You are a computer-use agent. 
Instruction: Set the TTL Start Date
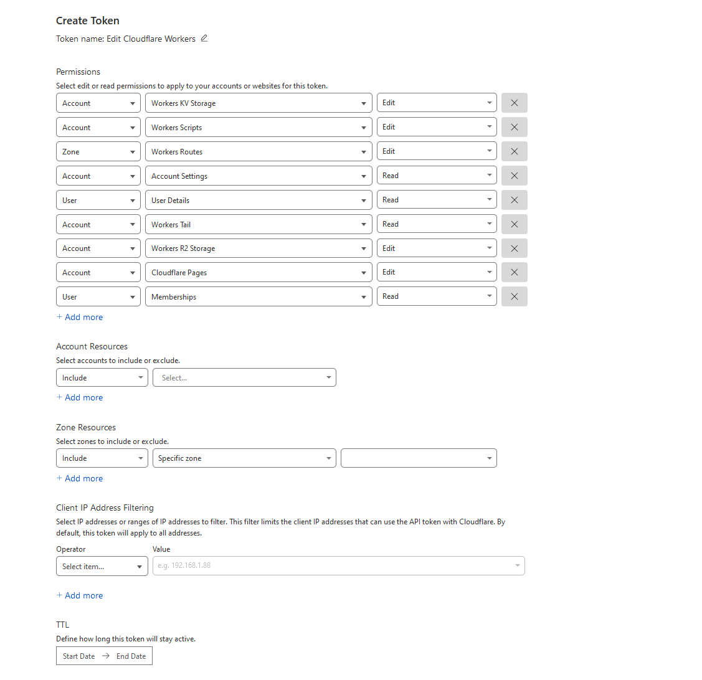pyautogui.click(x=78, y=656)
